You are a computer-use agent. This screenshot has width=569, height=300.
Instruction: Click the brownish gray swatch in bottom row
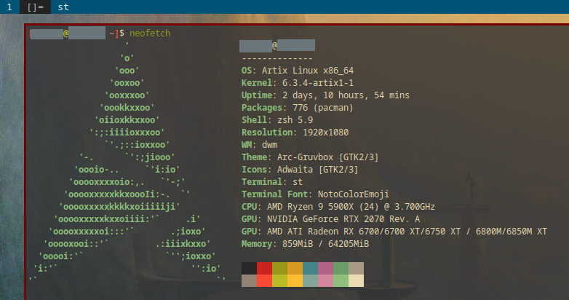[x=250, y=281]
